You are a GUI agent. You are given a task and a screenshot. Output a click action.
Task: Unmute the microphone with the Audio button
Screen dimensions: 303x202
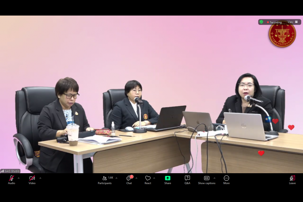point(11,179)
